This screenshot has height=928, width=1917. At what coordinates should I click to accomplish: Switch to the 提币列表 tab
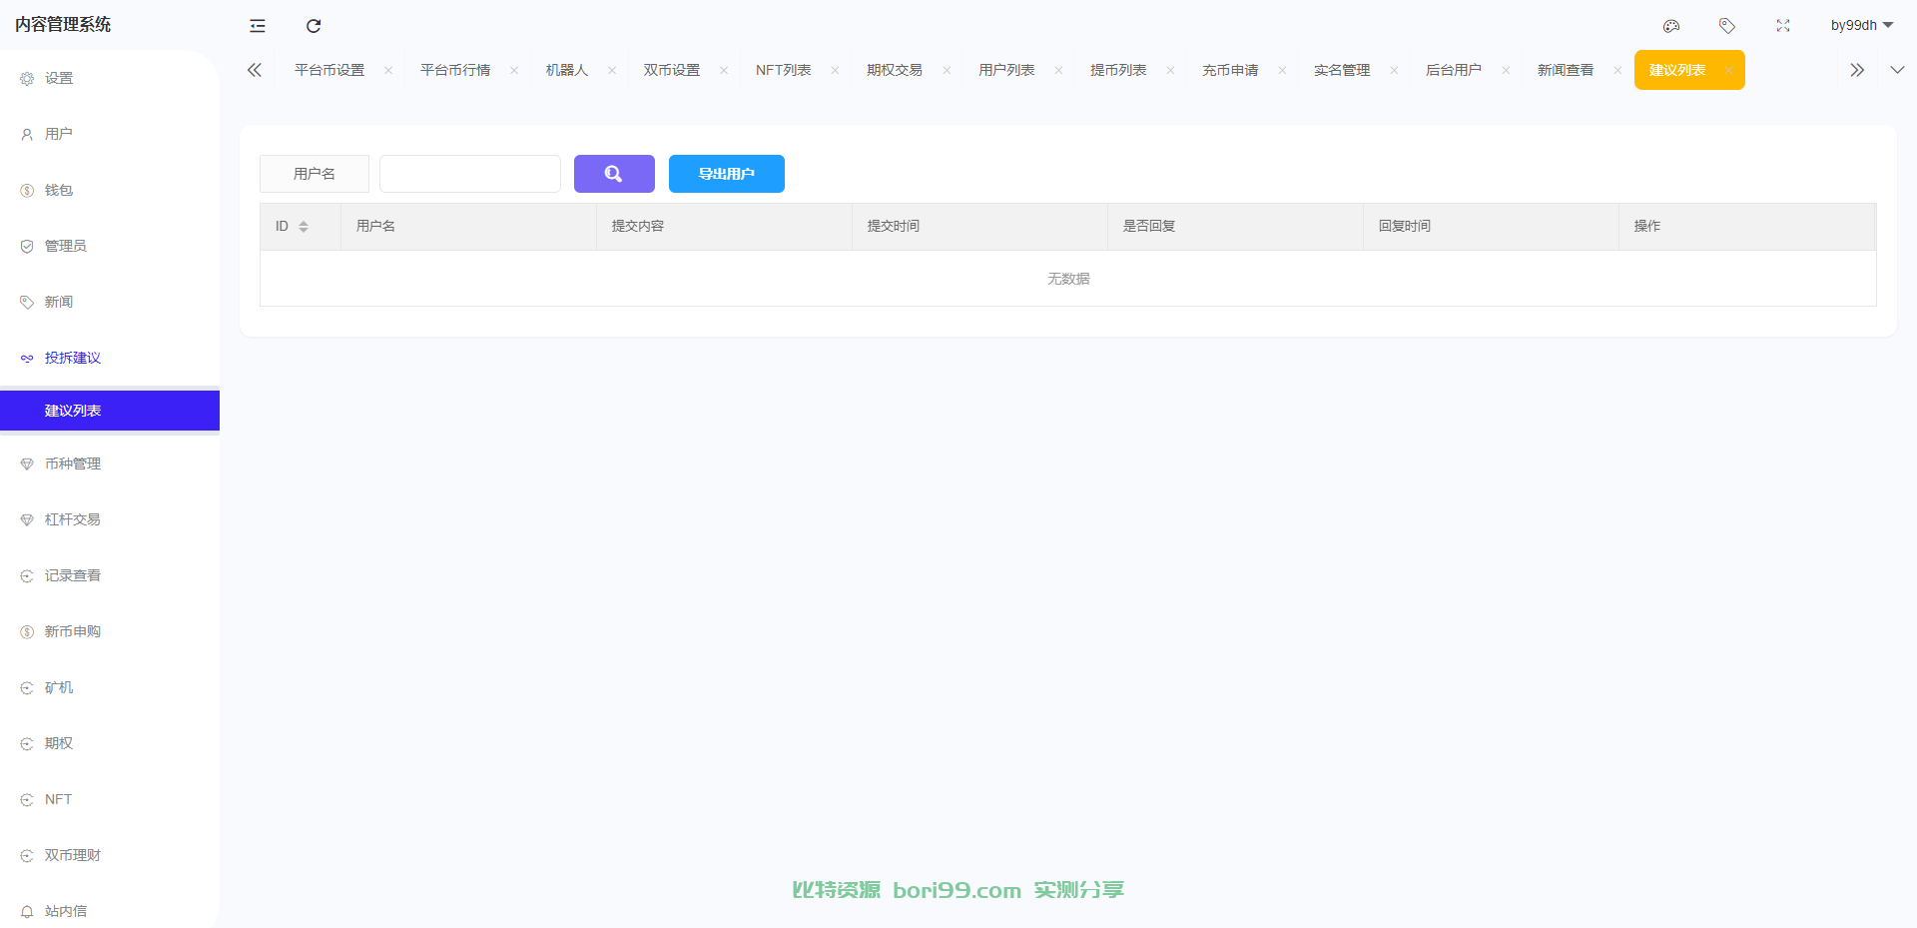[x=1118, y=70]
